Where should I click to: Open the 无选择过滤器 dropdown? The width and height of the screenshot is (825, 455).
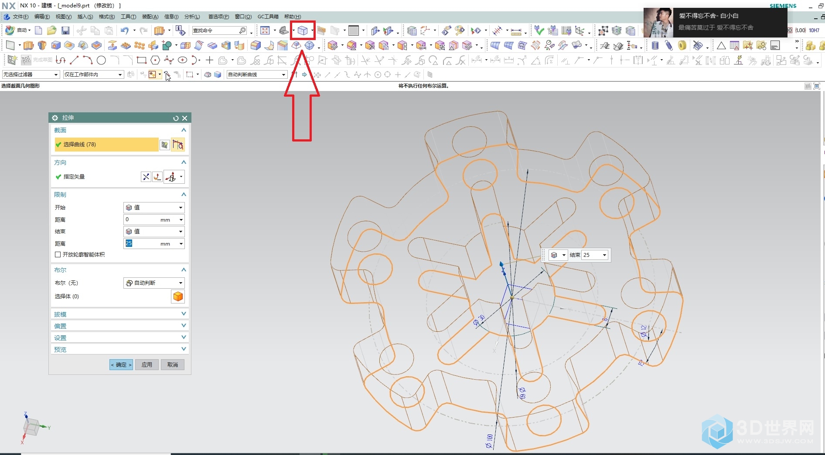(x=31, y=74)
